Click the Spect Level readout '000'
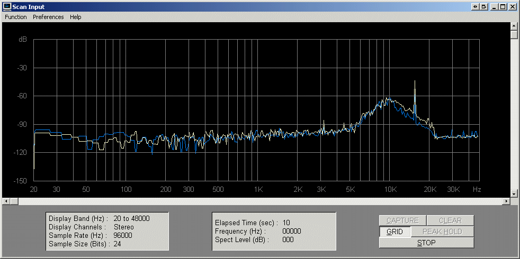520x259 pixels. point(288,239)
